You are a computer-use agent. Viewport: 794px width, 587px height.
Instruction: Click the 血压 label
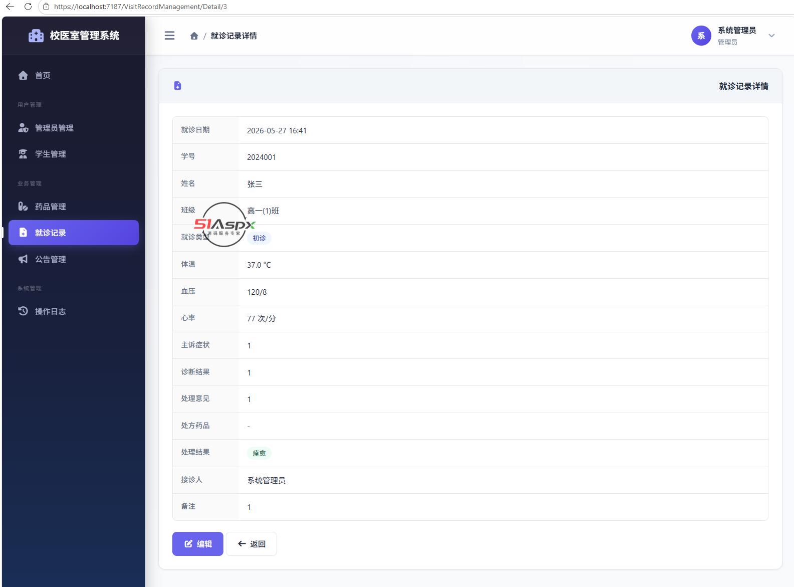pyautogui.click(x=188, y=291)
